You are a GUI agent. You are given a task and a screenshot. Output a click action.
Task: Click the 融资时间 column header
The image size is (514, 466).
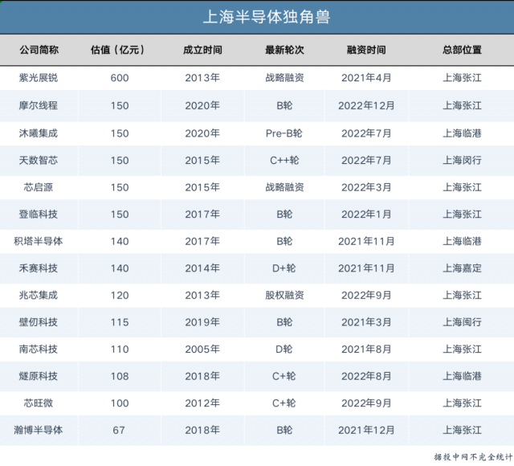point(366,50)
